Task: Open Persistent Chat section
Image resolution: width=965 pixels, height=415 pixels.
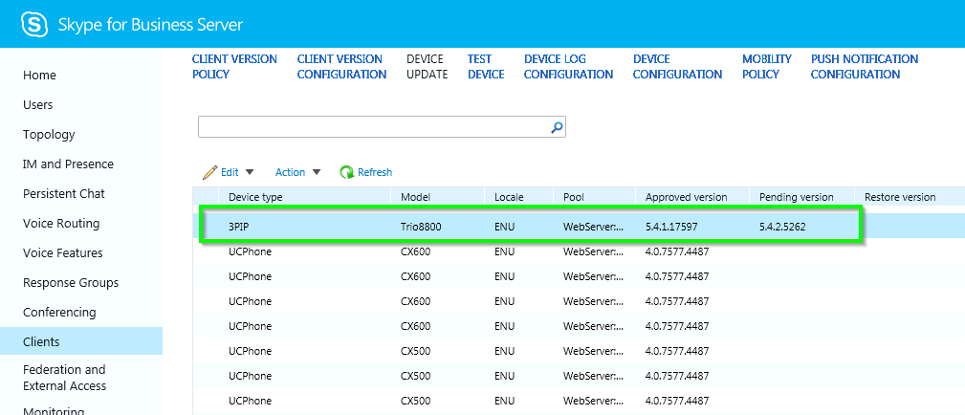Action: 64,193
